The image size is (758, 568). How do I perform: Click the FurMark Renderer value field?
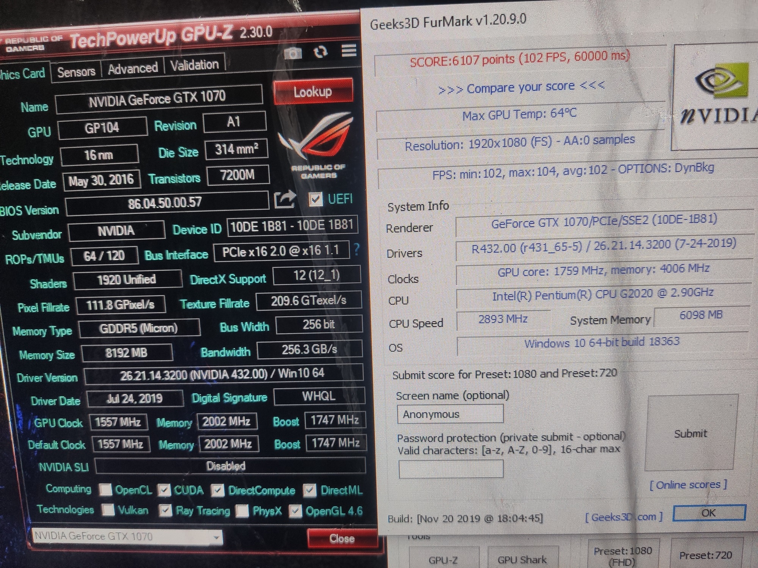[x=605, y=221]
